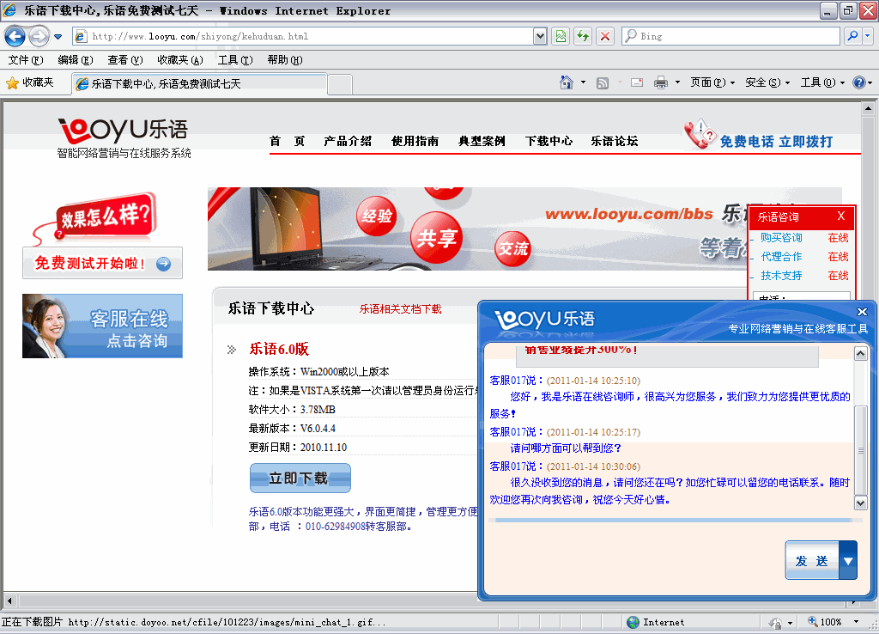Open the 乐语相关文档下载 link
This screenshot has height=634, width=879.
tap(400, 309)
